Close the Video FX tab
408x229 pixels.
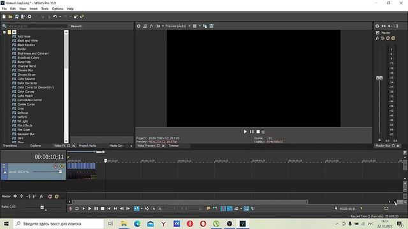[x=73, y=146]
